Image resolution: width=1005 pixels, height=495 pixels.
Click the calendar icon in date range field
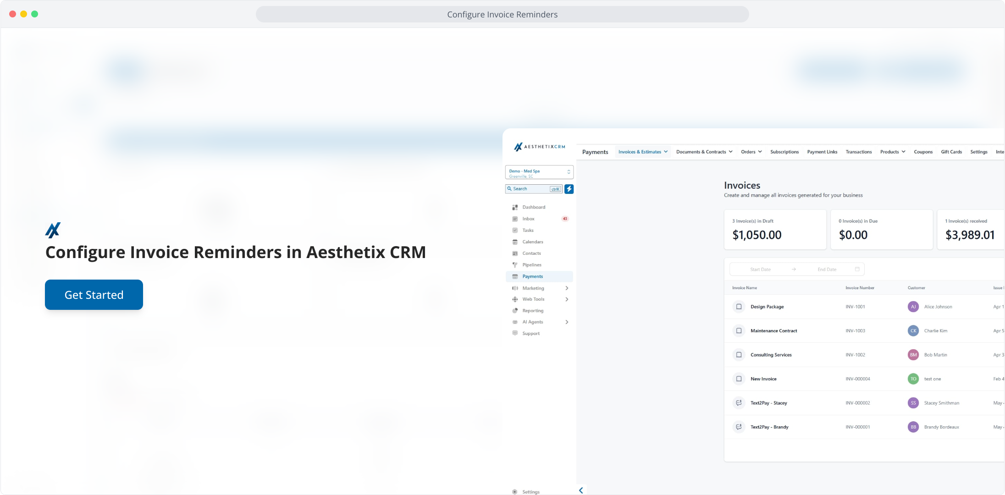point(857,269)
